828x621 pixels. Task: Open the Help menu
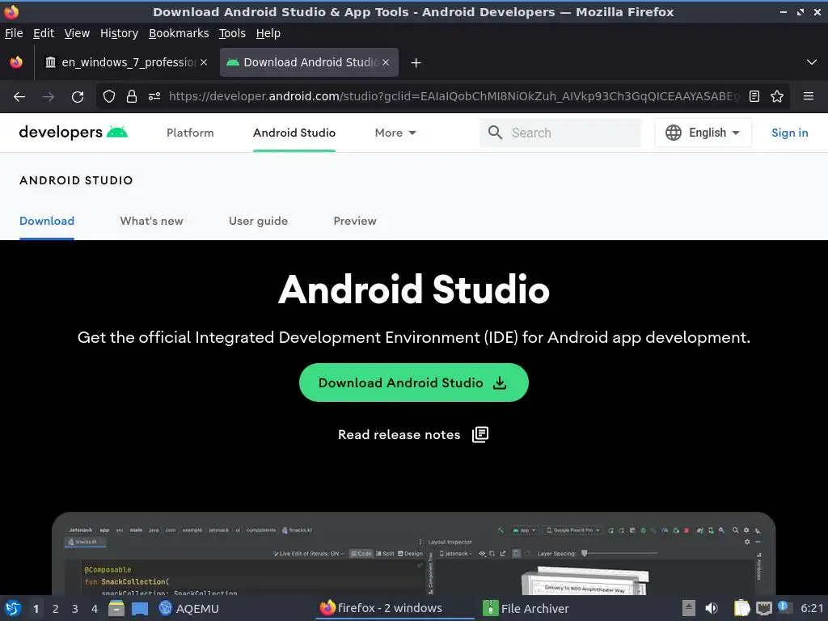(x=268, y=33)
